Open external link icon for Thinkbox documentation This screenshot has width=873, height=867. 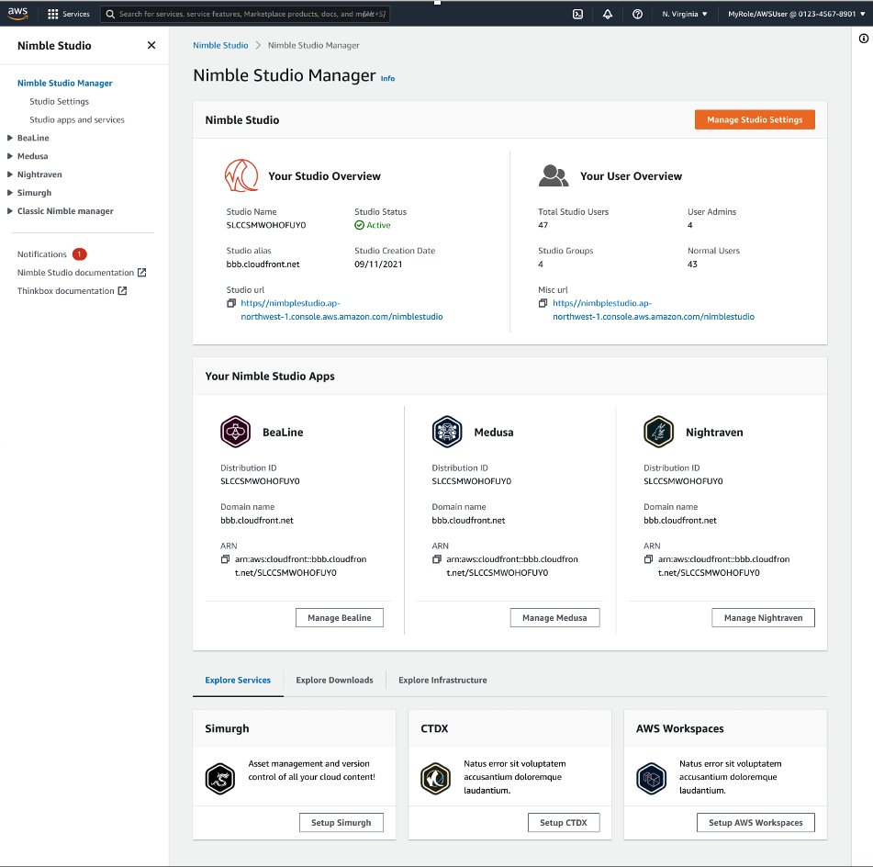(x=122, y=291)
